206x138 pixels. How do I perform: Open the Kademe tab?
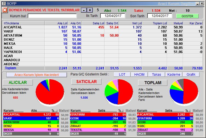[174, 75]
